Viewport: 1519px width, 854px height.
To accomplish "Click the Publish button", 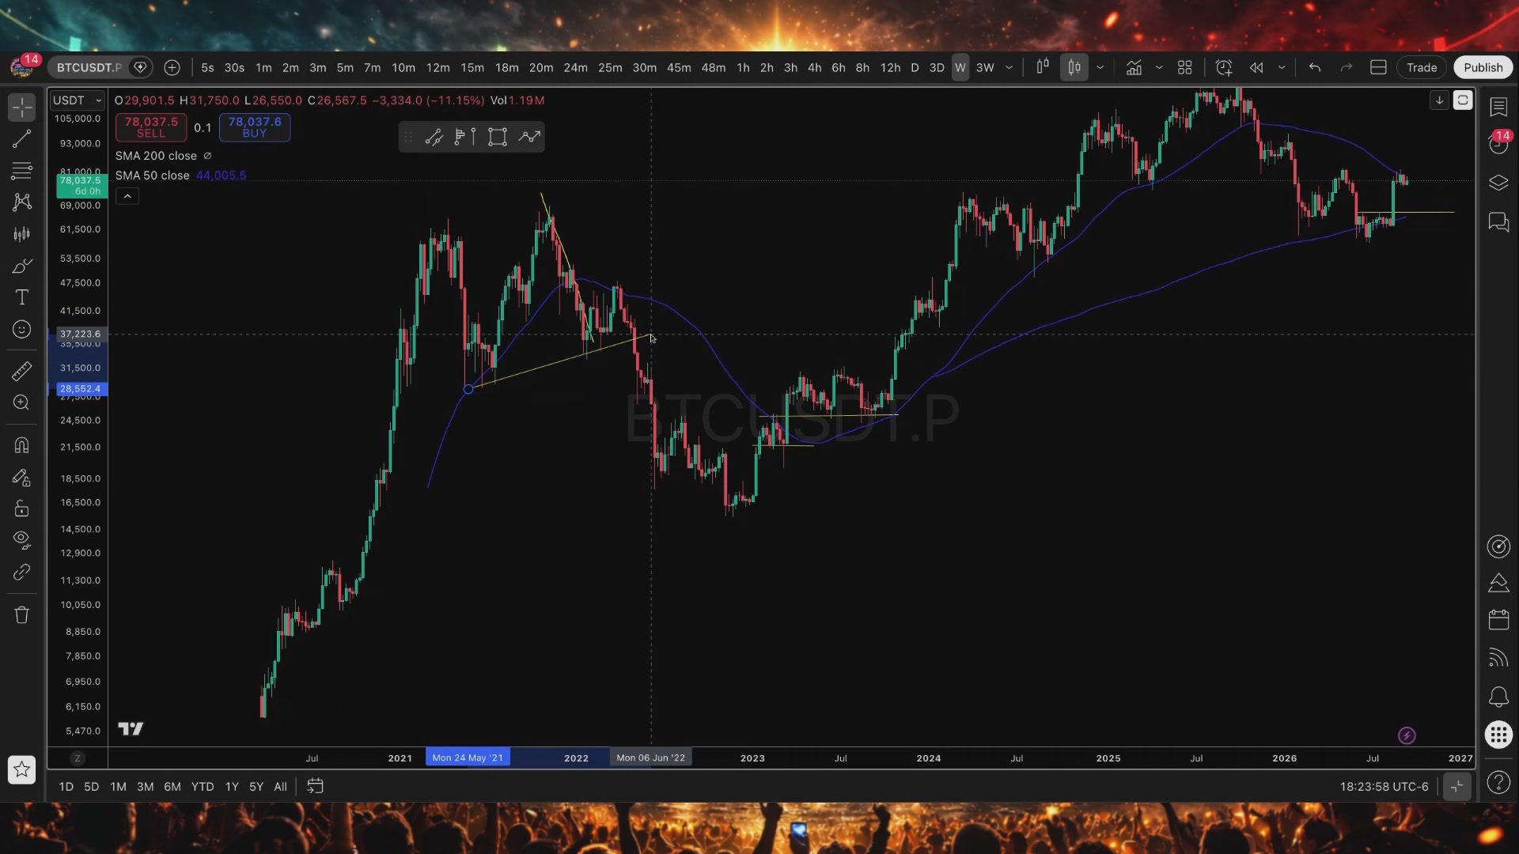I will (x=1483, y=67).
